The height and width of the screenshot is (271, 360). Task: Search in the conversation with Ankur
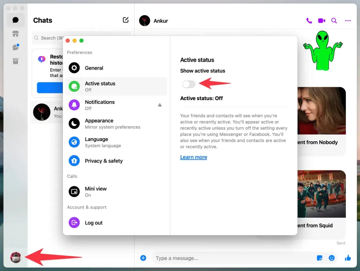334,20
